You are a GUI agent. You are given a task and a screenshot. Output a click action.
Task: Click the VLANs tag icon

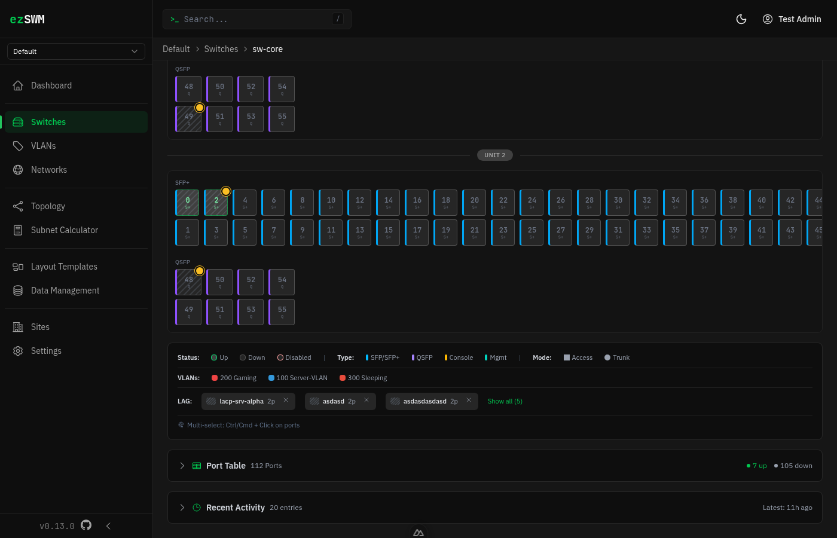18,146
